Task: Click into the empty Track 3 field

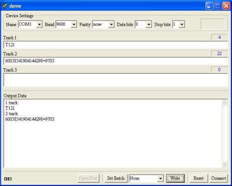Action: (x=116, y=80)
